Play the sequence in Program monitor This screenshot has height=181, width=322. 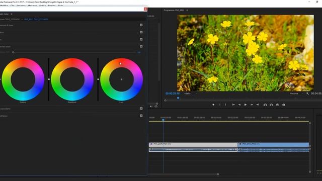pos(246,105)
